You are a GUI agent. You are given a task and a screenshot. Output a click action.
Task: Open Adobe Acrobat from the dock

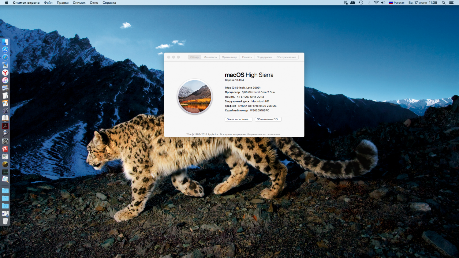click(x=5, y=126)
